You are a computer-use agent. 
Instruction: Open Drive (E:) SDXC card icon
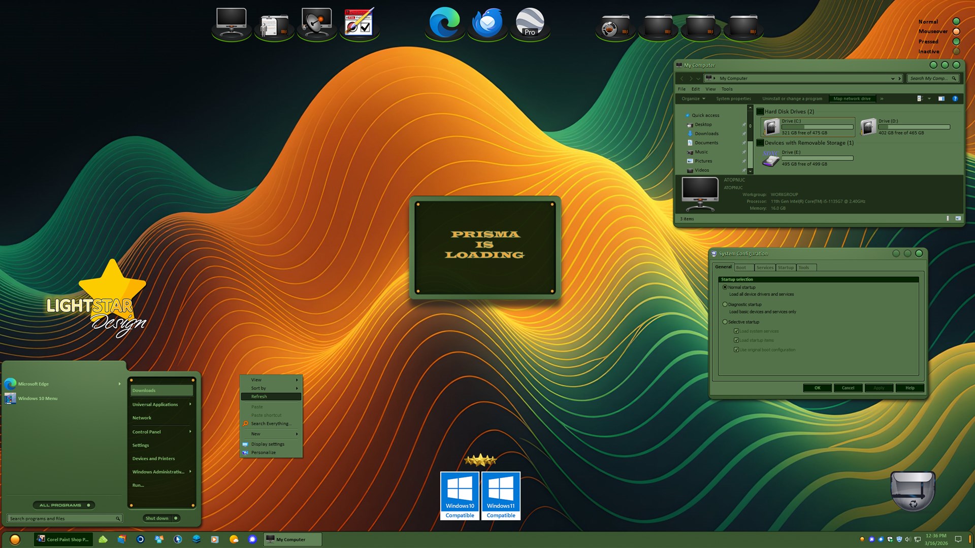click(771, 159)
